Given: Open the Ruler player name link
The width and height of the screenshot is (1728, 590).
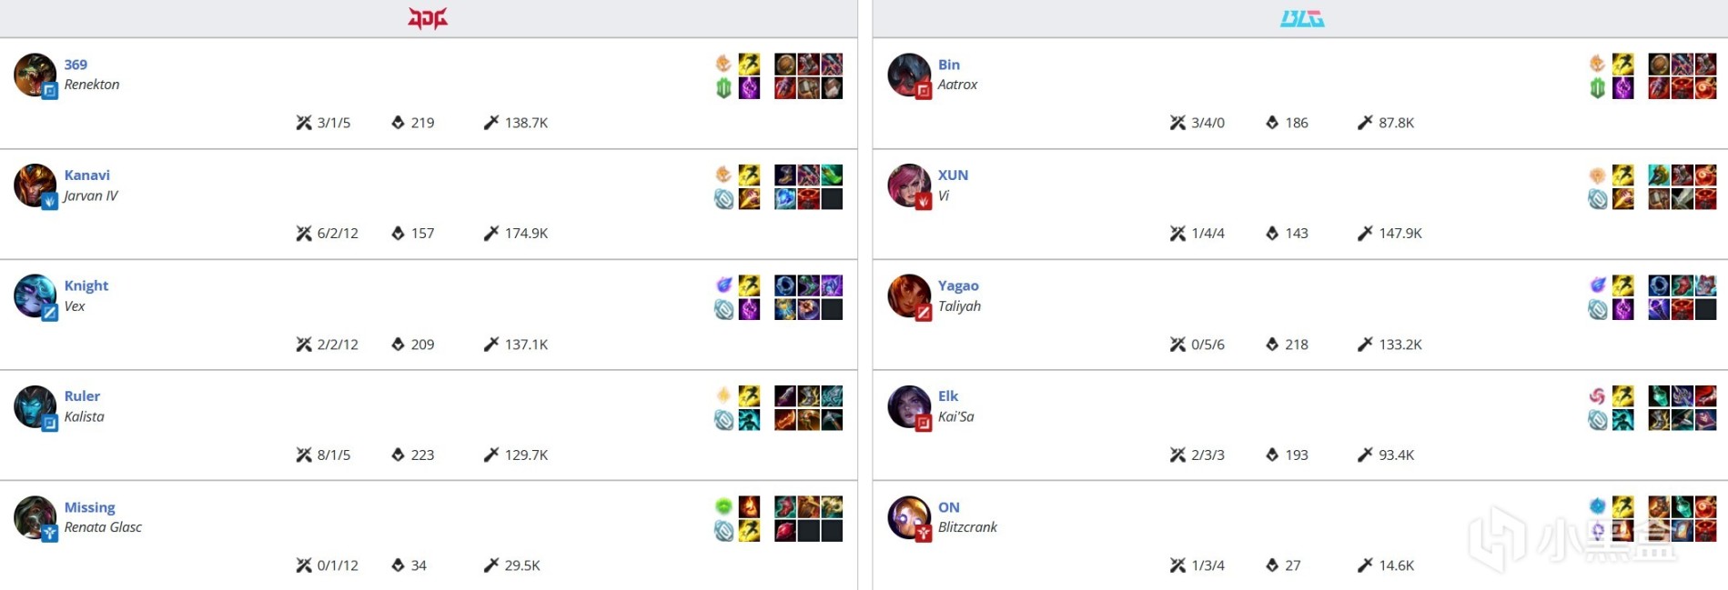Looking at the screenshot, I should (x=82, y=395).
